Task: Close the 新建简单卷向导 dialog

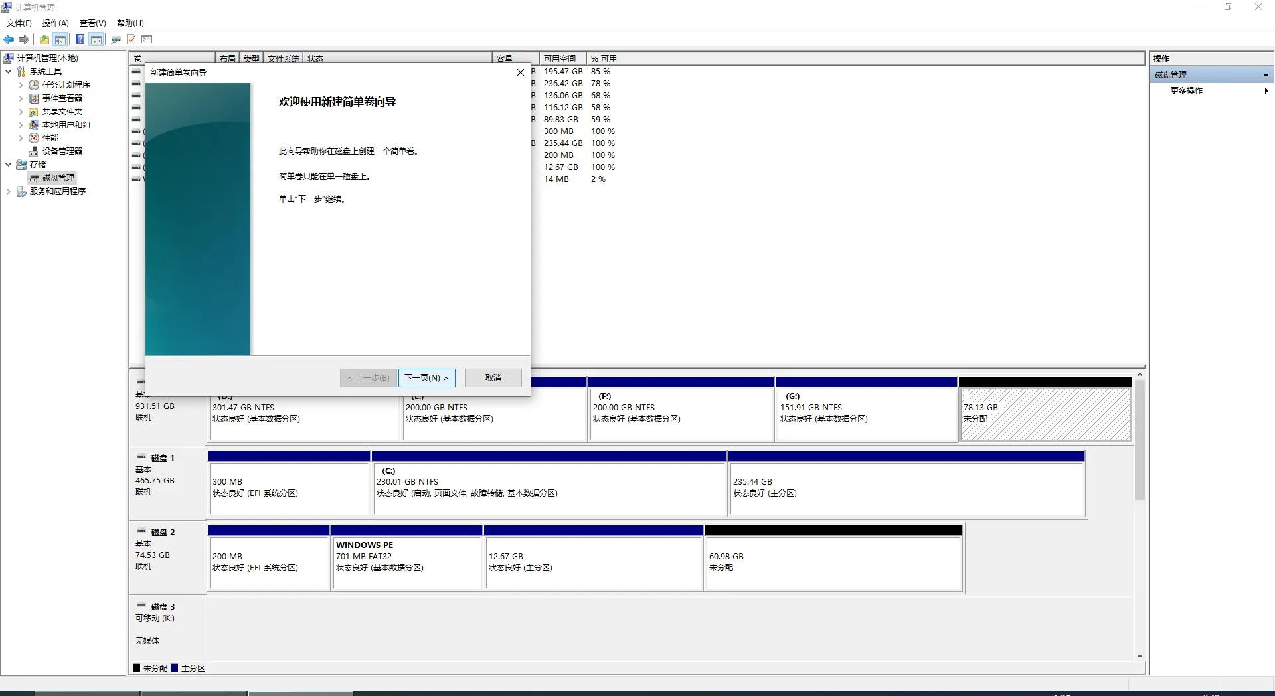Action: [521, 72]
